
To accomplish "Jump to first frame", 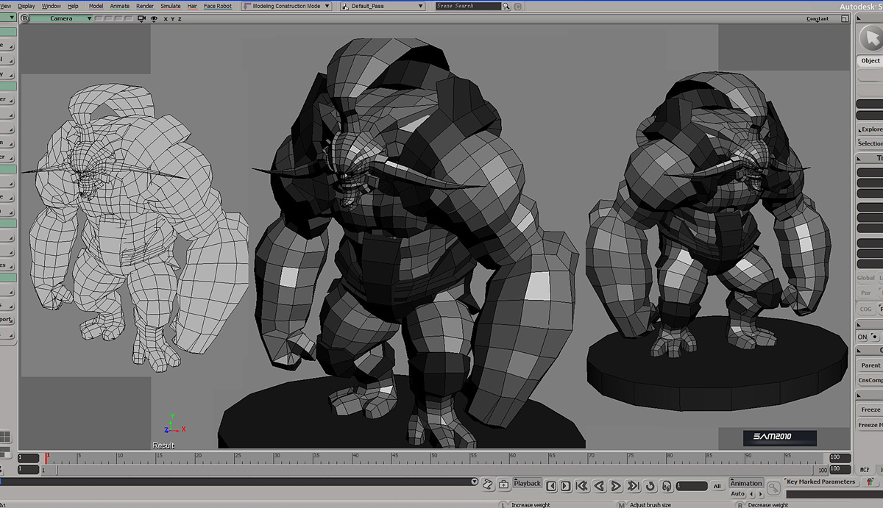I will pyautogui.click(x=582, y=486).
